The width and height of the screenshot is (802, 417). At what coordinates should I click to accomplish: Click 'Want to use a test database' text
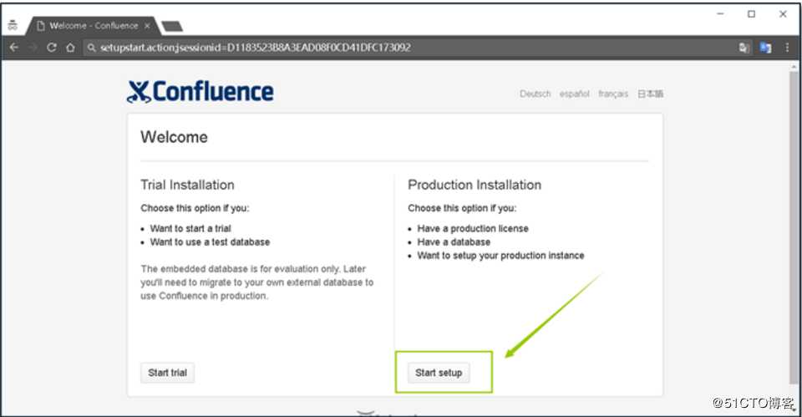(x=210, y=242)
